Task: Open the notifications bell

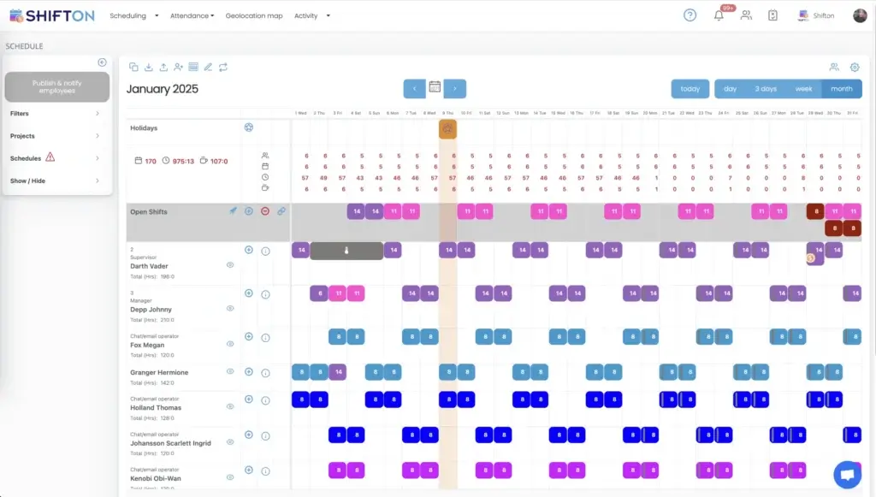Action: click(x=719, y=15)
